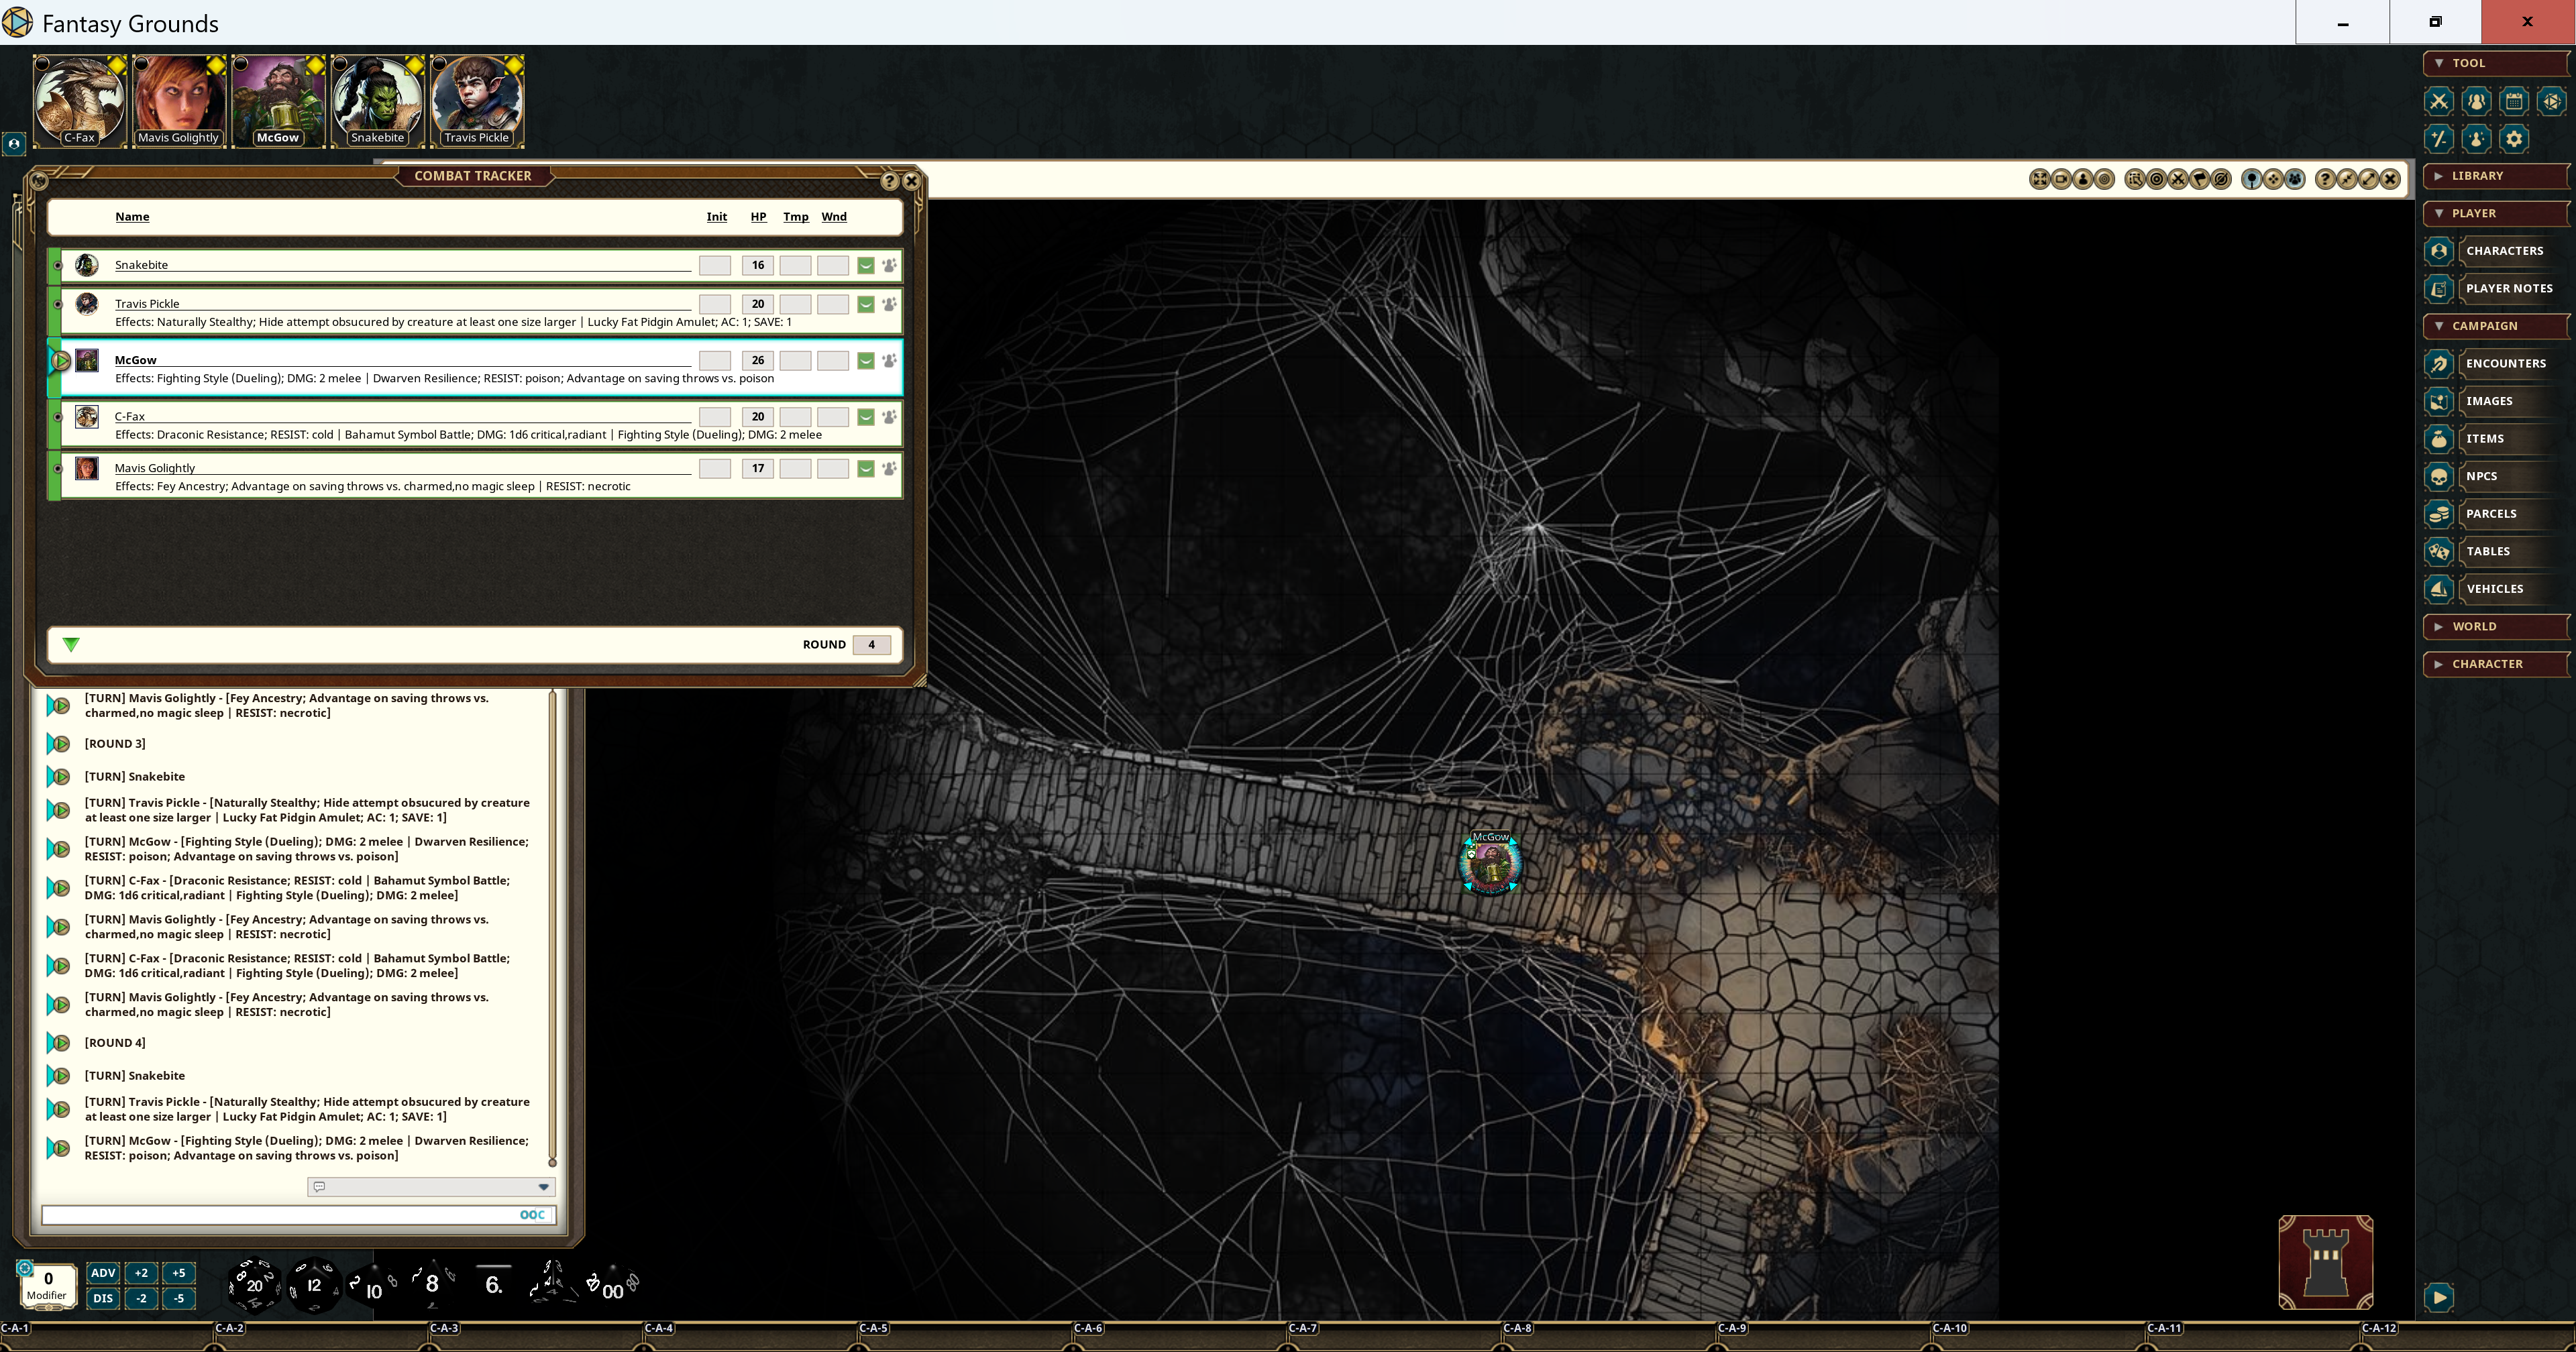Click the Modifiers plus/minus tool icon
Screen dimensions: 2576x1352
(x=2439, y=139)
